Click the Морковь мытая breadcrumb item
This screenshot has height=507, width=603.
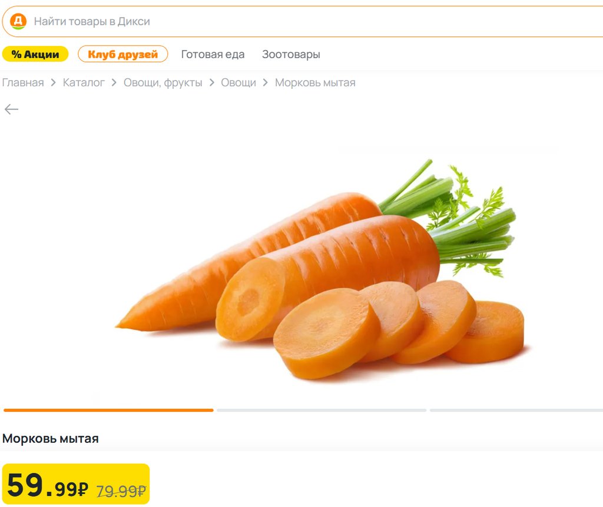point(315,82)
